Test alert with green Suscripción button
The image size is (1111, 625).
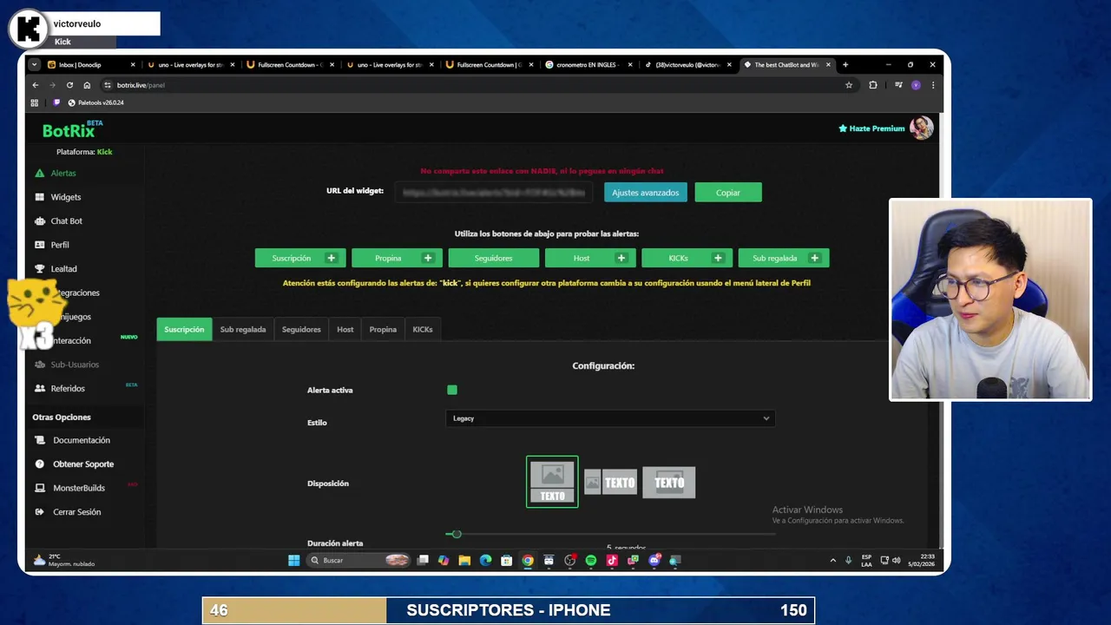(300, 258)
